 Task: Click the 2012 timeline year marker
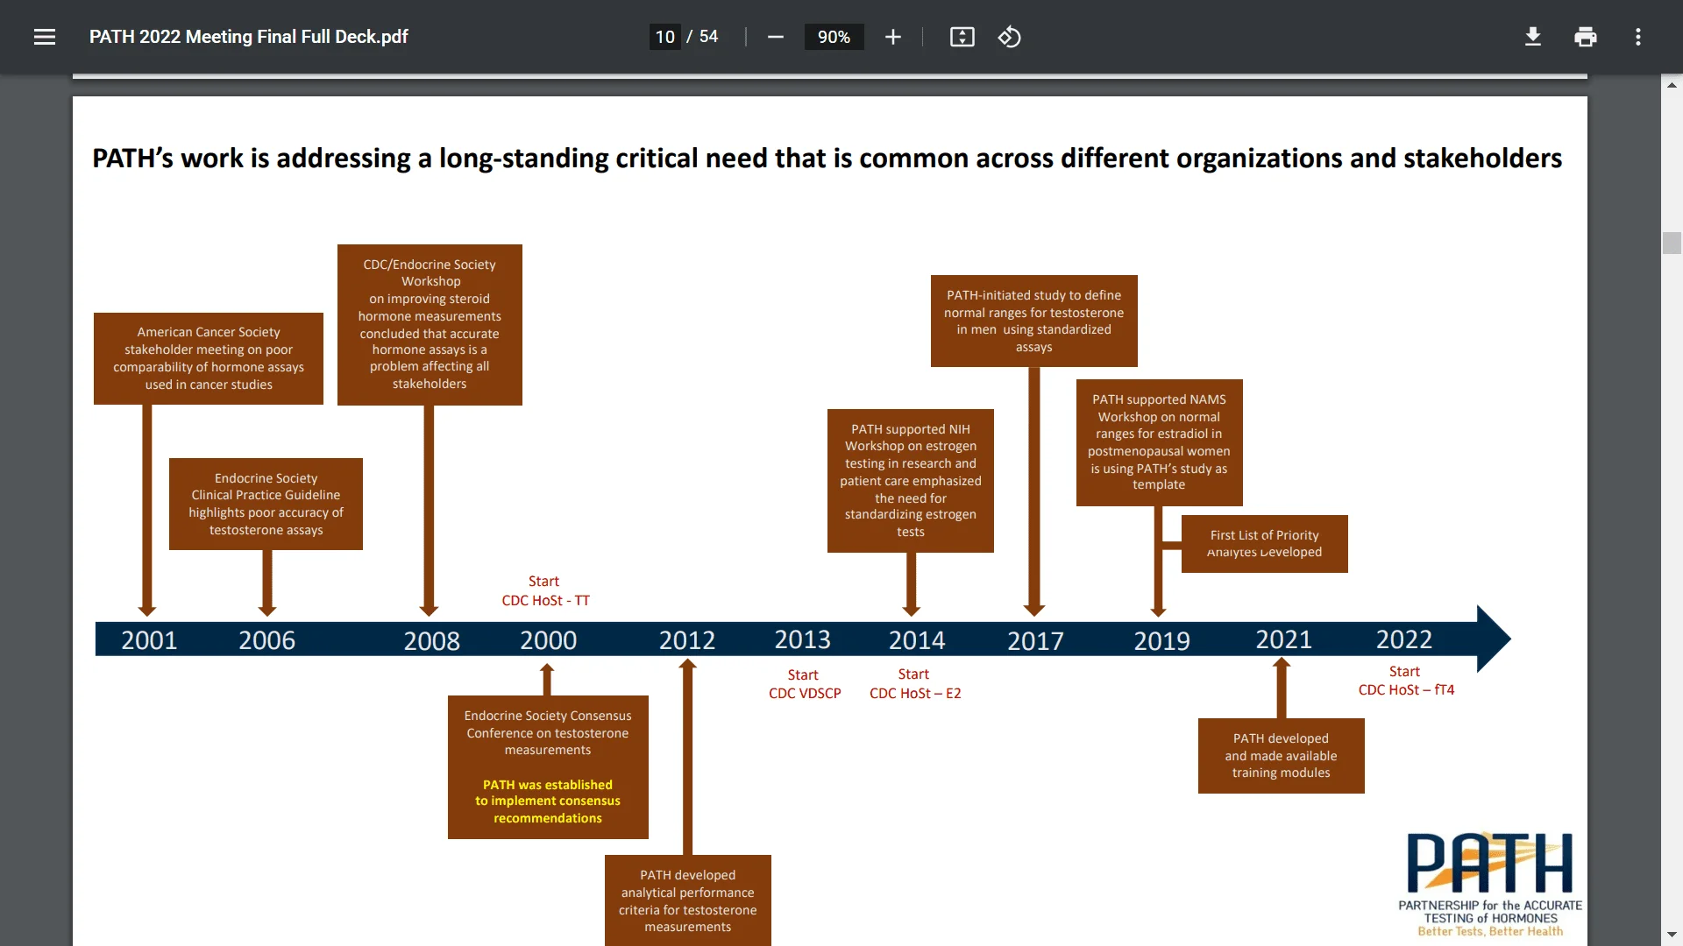click(686, 640)
